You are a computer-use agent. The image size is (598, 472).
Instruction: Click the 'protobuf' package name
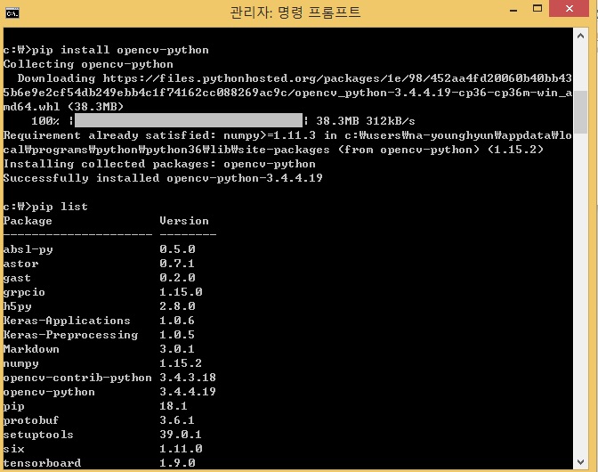point(31,420)
